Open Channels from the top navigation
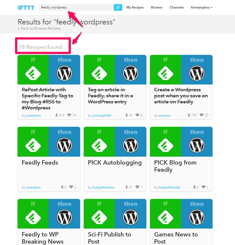This screenshot has width=235, height=245. click(x=176, y=7)
